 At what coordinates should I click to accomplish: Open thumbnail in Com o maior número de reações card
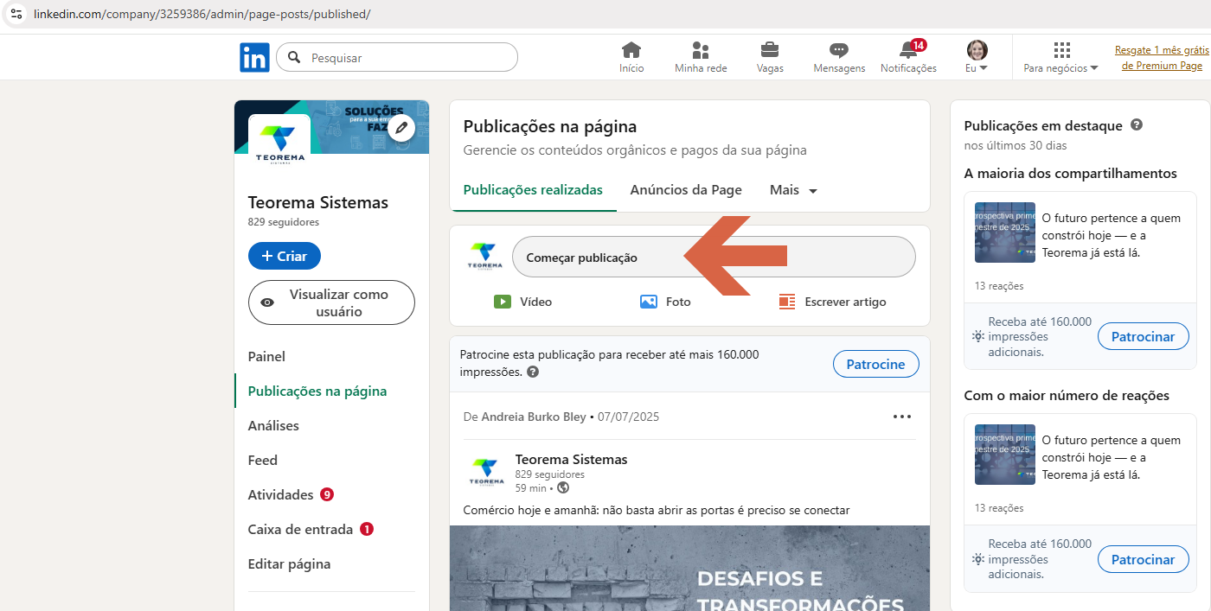click(1005, 455)
